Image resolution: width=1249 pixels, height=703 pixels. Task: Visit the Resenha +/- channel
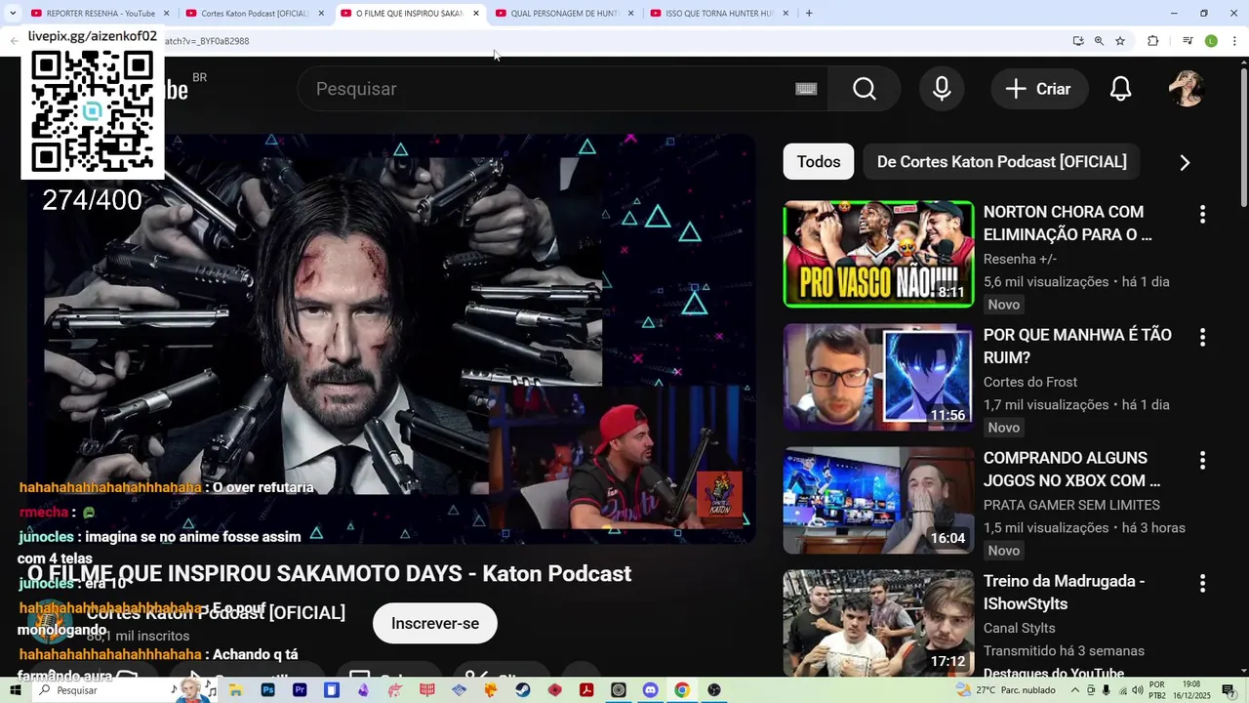point(1020,259)
